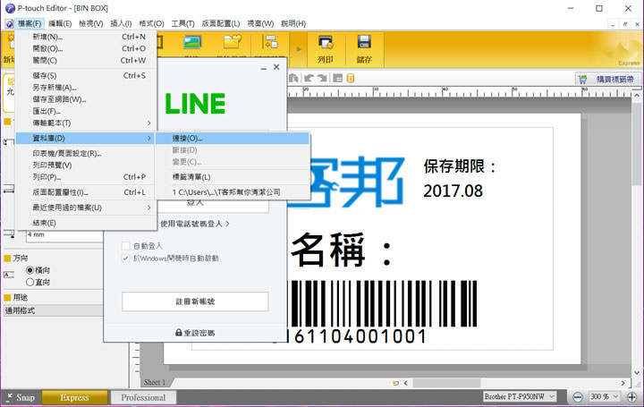
Task: Click the zoom in plus icon
Action: (x=631, y=397)
